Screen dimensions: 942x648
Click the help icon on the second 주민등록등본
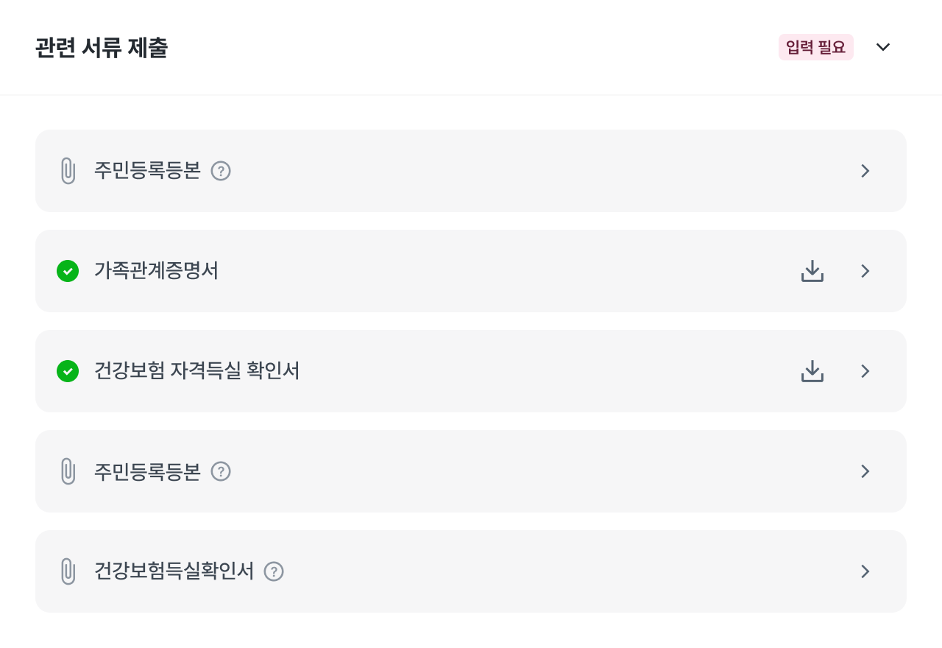point(221,471)
